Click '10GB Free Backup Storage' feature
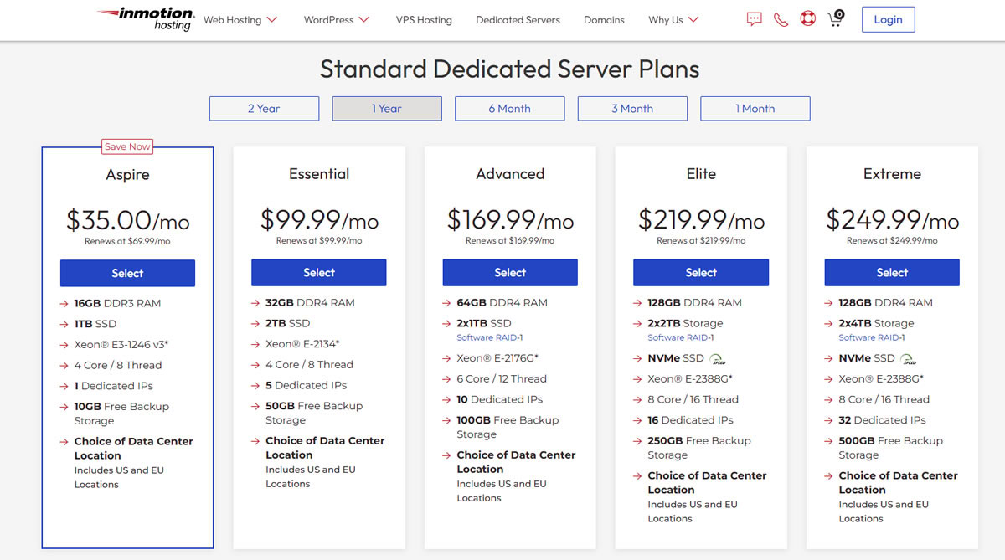 tap(121, 414)
